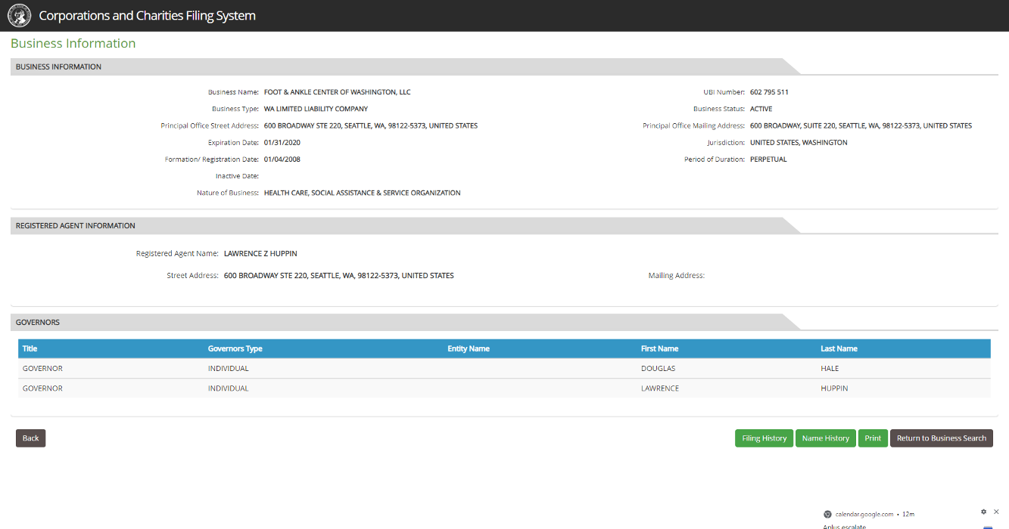This screenshot has height=529, width=1009.
Task: Click the First Name column header
Action: tap(659, 348)
